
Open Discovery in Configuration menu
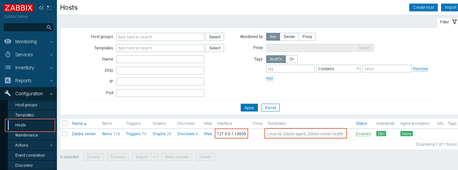[24, 165]
